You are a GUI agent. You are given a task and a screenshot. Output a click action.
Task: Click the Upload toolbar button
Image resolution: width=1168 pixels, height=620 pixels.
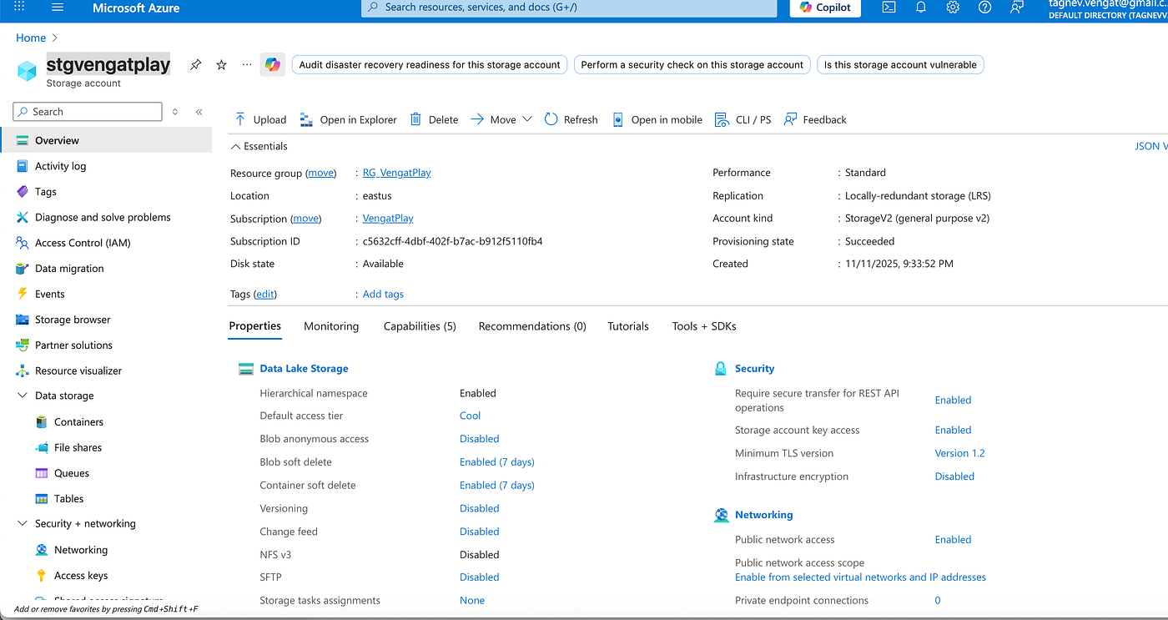tap(259, 119)
